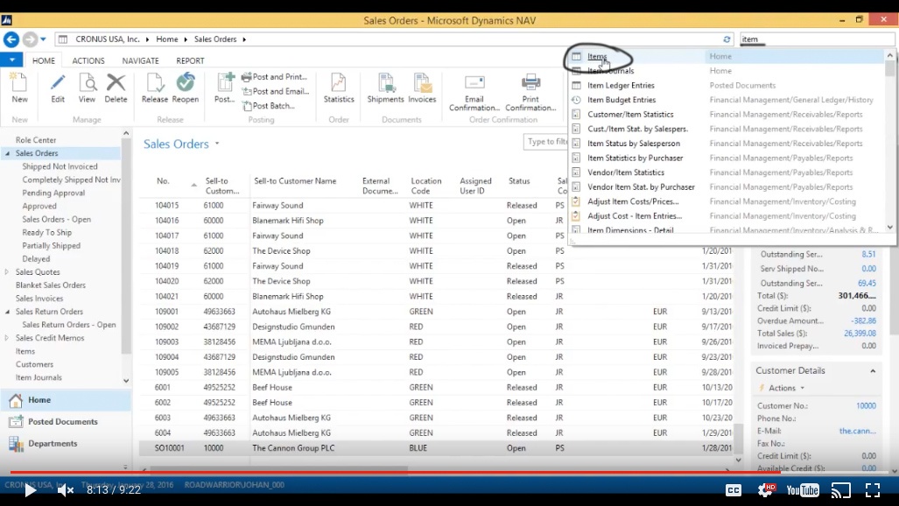The height and width of the screenshot is (506, 899).
Task: Expand the Sales Orders view dropdown
Action: coord(217,144)
